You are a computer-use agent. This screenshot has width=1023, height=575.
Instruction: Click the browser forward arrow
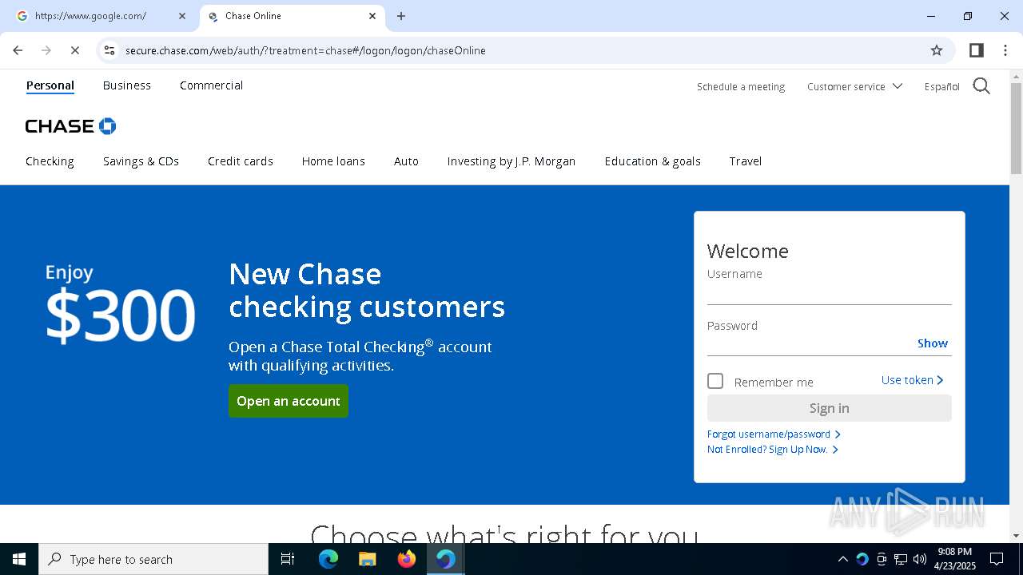(x=46, y=50)
